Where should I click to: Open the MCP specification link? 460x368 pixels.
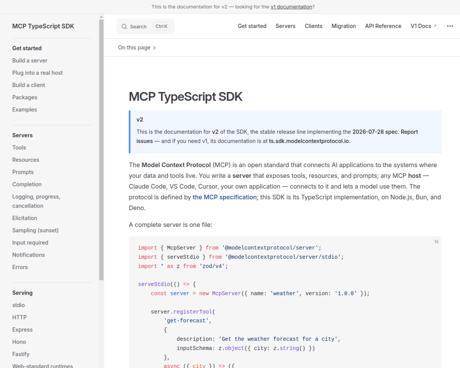(x=225, y=197)
